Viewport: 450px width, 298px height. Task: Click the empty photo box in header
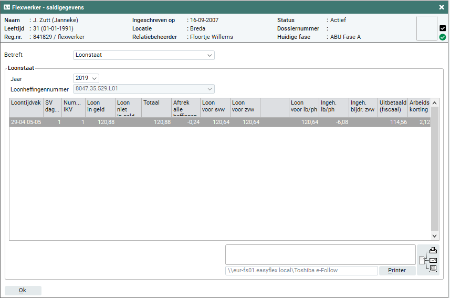(426, 28)
